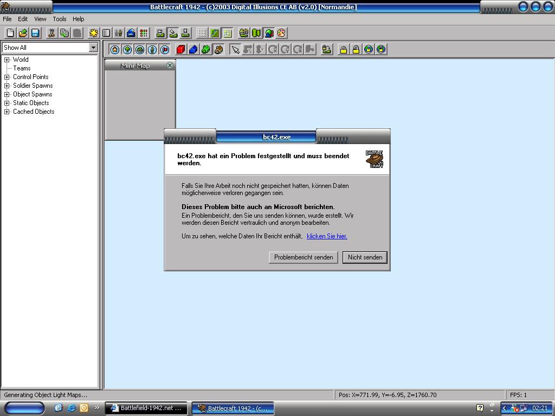Click the Copy icon in toolbar
Viewport: 555px width, 416px height.
click(64, 33)
